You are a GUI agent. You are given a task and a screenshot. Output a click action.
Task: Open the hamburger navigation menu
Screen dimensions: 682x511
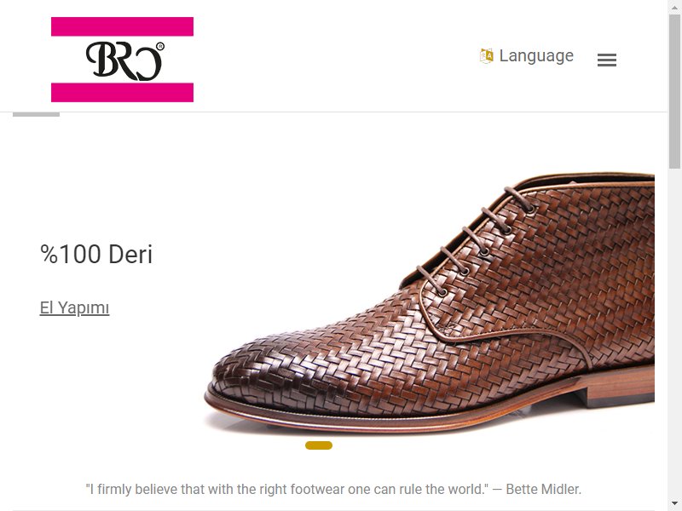[607, 60]
